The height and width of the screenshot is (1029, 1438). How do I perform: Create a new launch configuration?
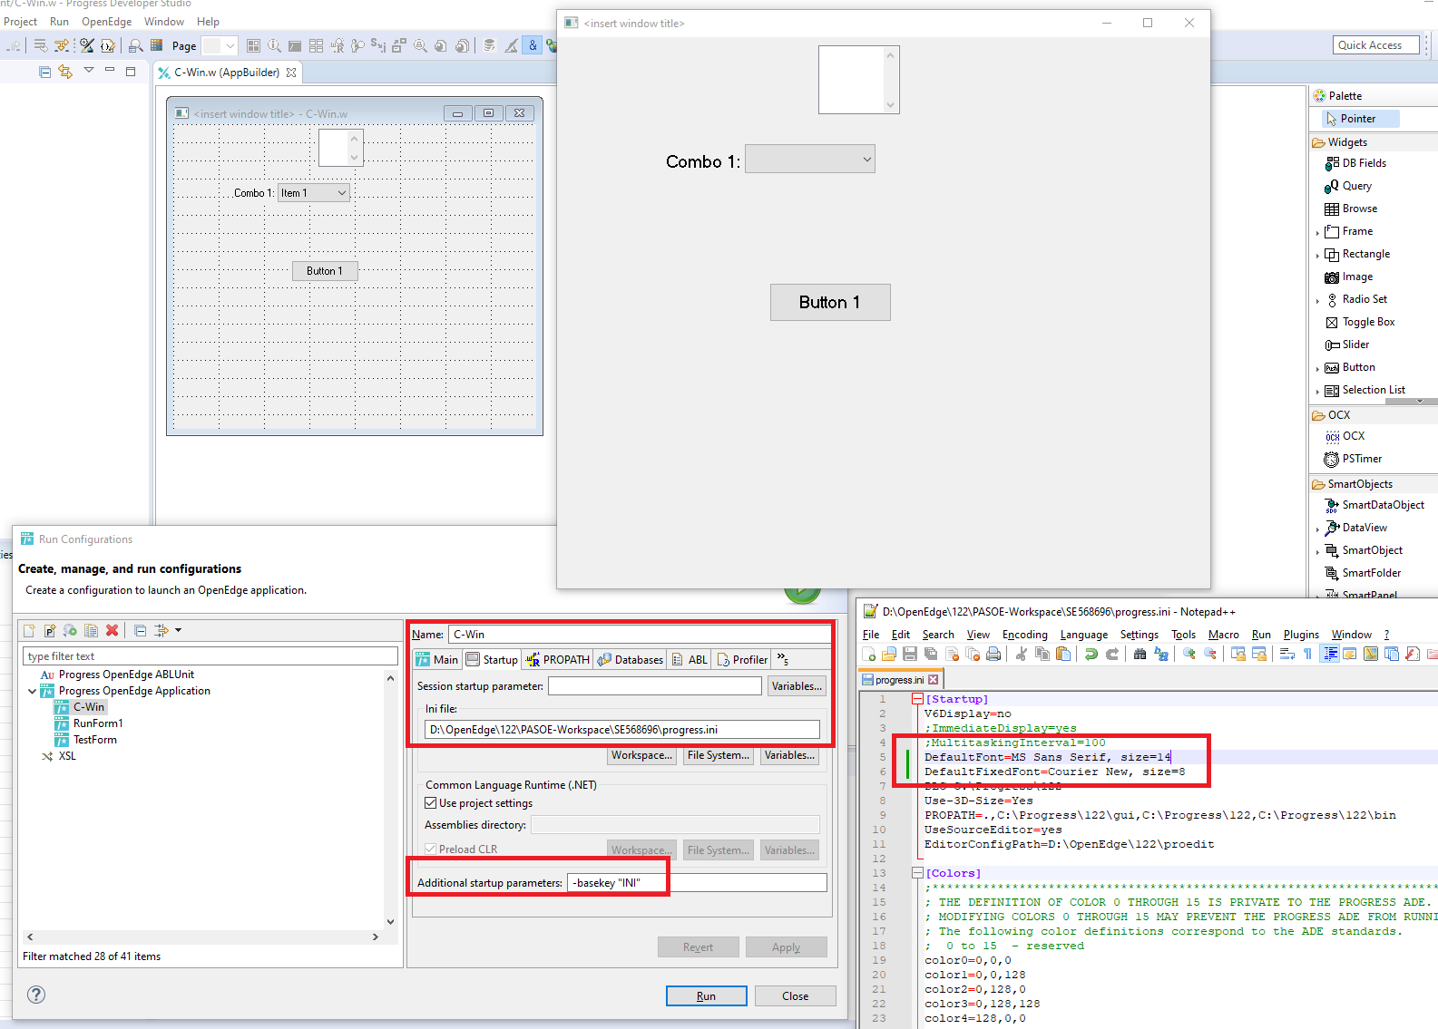(x=30, y=630)
